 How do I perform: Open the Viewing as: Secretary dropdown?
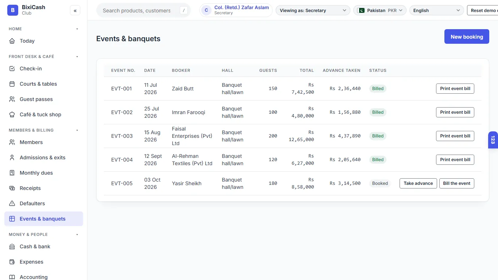tap(313, 11)
